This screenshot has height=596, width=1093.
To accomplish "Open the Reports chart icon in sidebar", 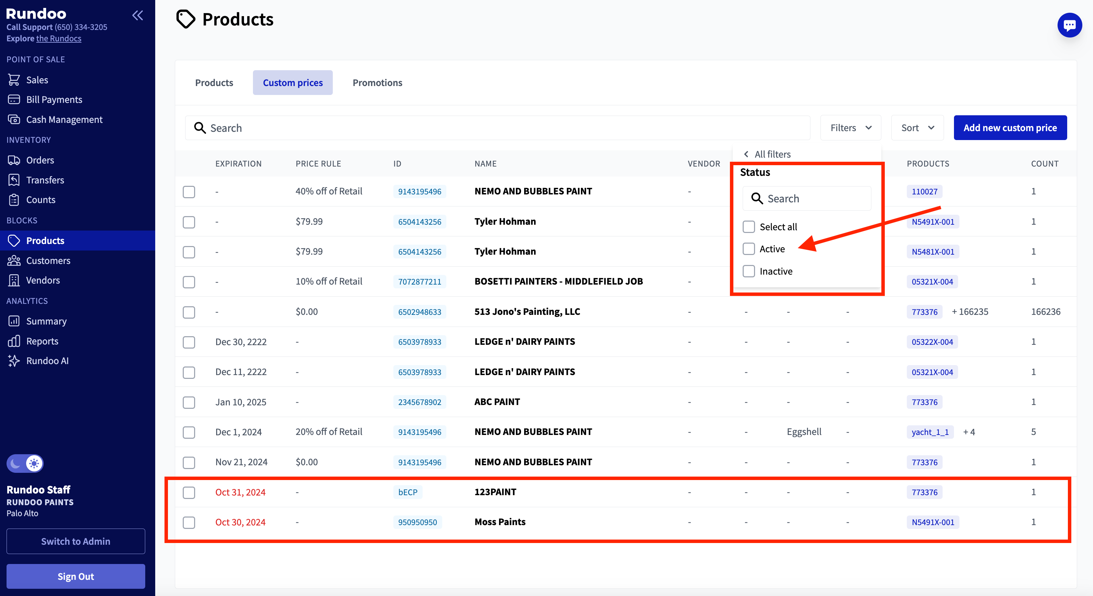I will pyautogui.click(x=14, y=341).
